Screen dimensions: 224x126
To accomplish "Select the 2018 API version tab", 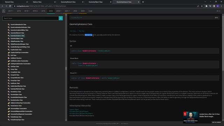I will pos(19,11).
